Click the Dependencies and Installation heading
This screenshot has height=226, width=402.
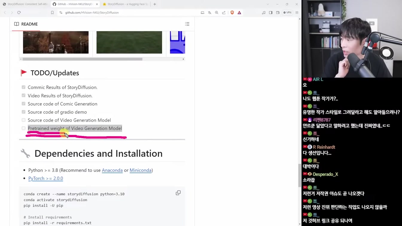(98, 154)
